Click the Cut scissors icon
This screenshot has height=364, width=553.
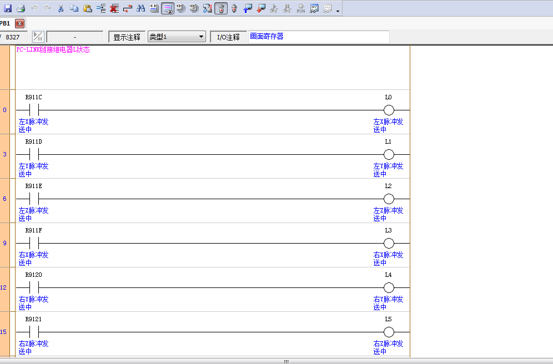point(61,8)
